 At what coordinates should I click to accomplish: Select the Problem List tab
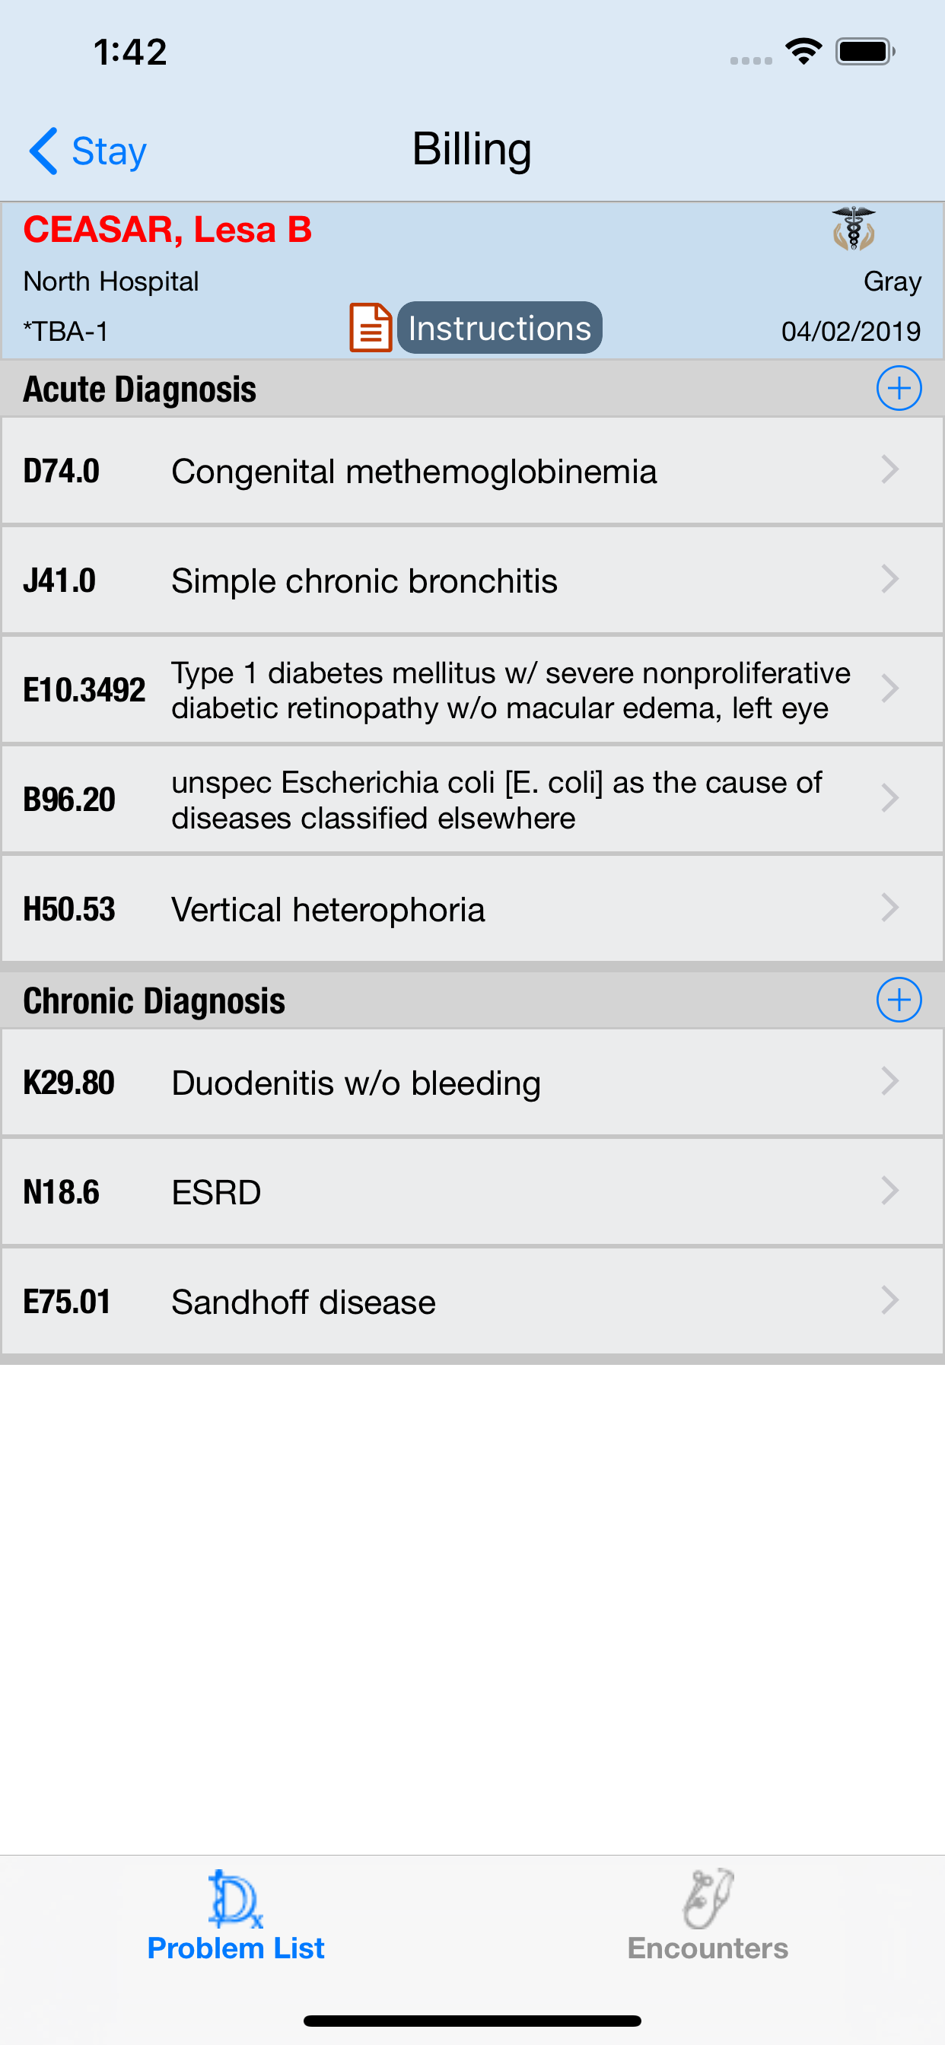(236, 1915)
